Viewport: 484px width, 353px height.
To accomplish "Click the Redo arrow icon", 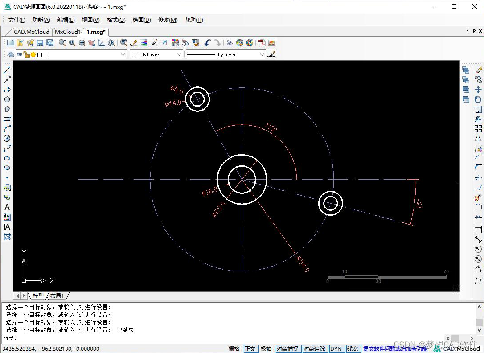I will tap(217, 43).
